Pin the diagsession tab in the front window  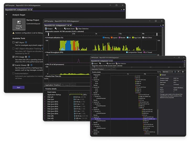point(110,61)
